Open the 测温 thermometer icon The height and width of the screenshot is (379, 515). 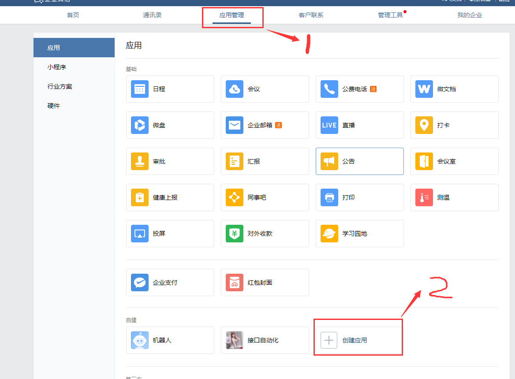click(424, 197)
